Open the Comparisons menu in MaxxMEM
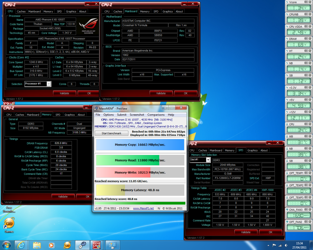This screenshot has width=313, height=250. pyautogui.click(x=156, y=115)
